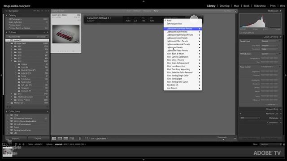Click the Photoshop folder icon
This screenshot has height=161, width=287.
click(12, 103)
